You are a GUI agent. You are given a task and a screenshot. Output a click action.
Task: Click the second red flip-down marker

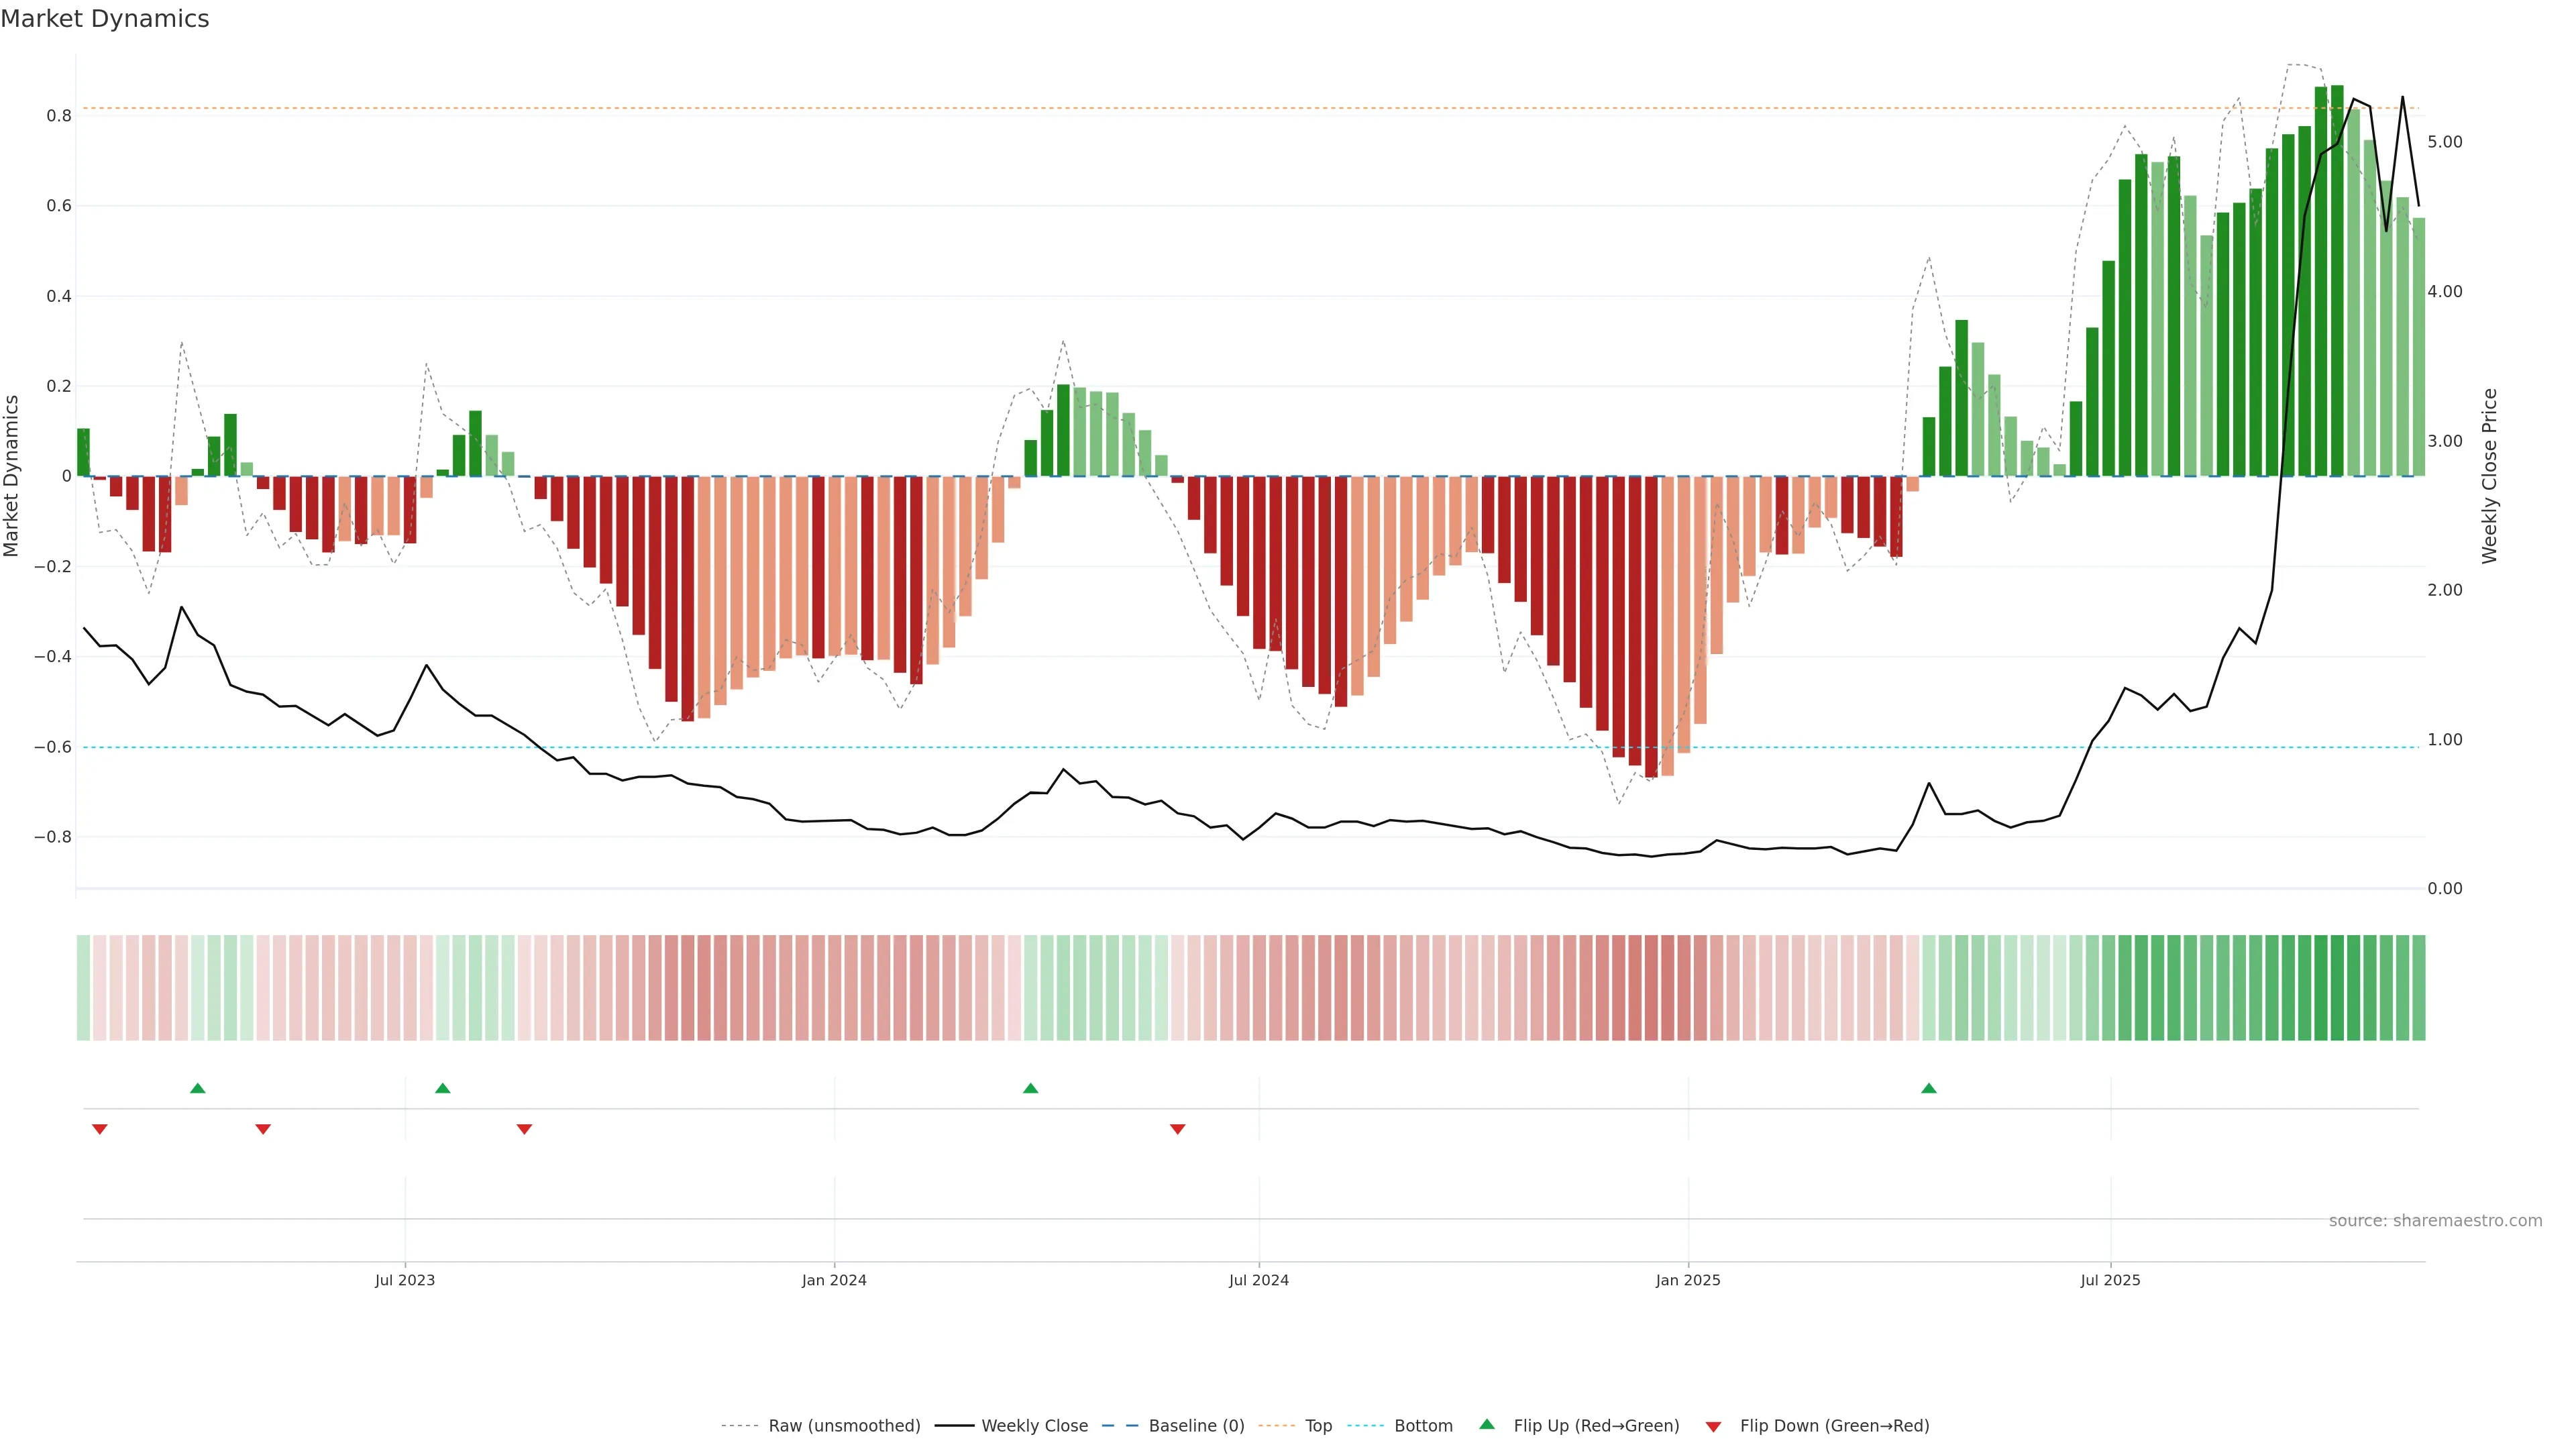tap(263, 1129)
